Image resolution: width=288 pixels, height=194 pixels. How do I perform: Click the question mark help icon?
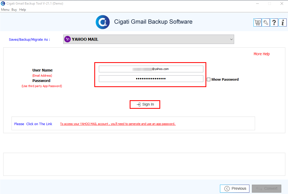tap(274, 23)
